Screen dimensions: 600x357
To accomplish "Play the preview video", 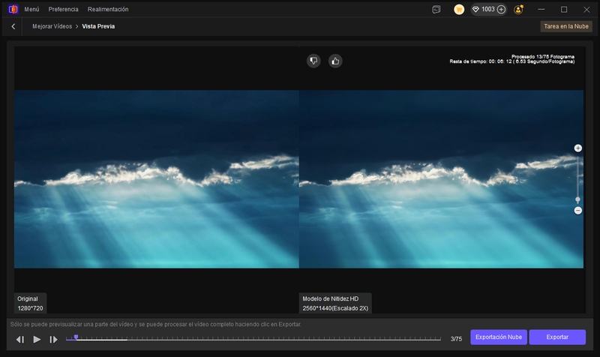I will (x=37, y=339).
